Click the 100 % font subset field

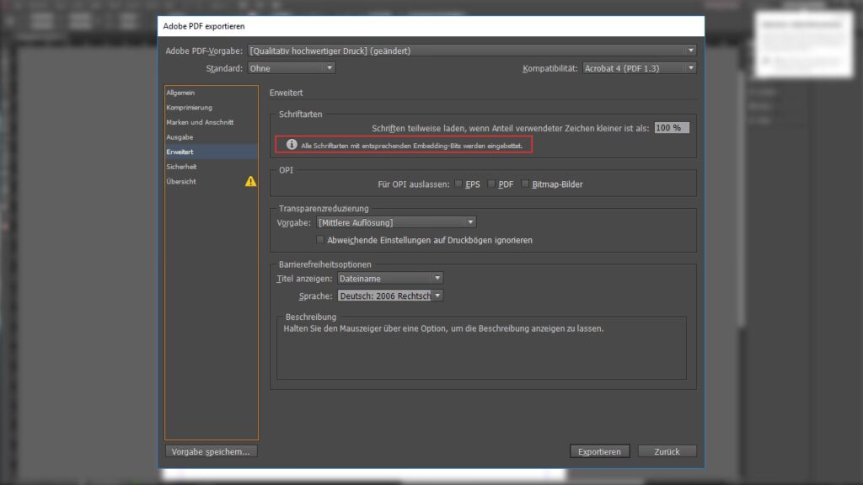pos(671,127)
